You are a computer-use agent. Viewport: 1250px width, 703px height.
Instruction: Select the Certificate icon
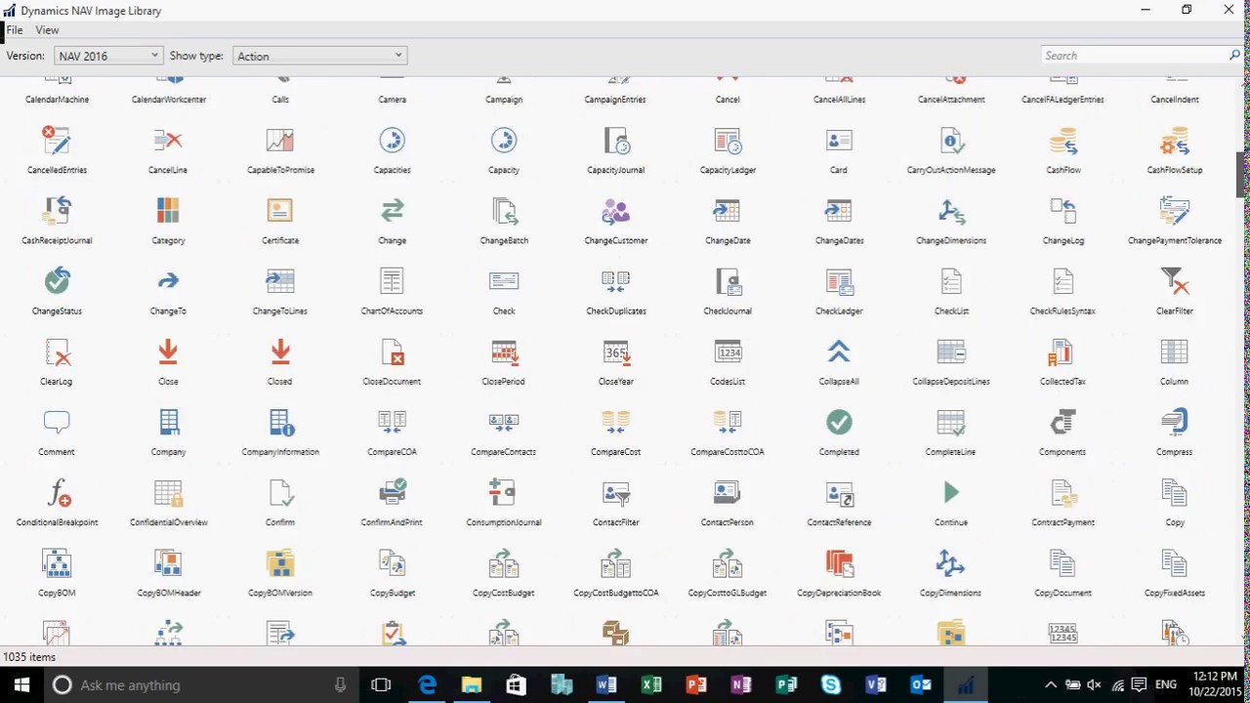pos(280,211)
